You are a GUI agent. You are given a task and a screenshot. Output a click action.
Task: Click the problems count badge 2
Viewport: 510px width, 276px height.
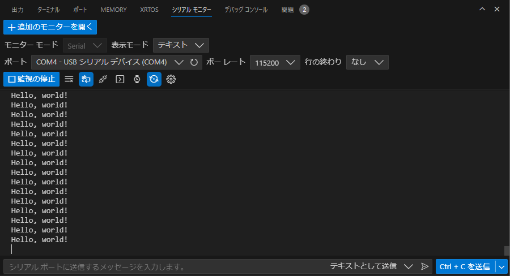click(304, 10)
